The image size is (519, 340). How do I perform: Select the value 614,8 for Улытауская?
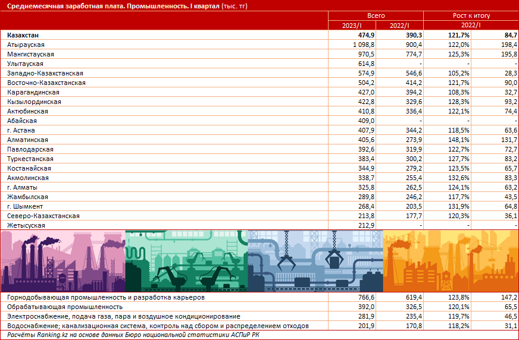[x=366, y=64]
